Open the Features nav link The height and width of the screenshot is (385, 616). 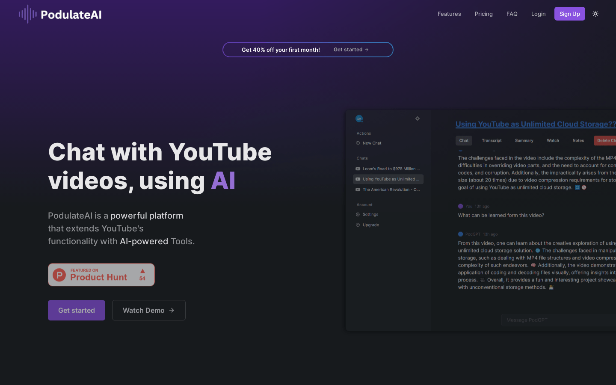point(449,14)
